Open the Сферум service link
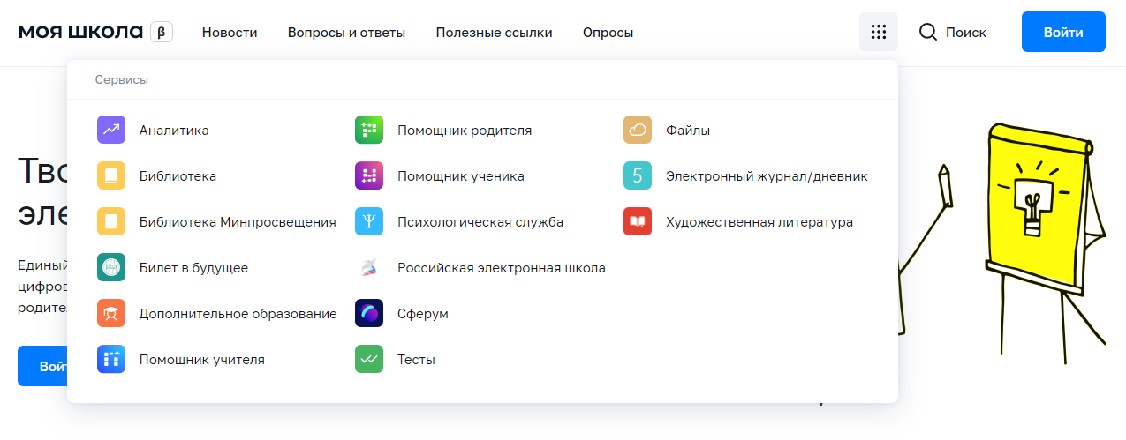1126x440 pixels. coord(423,314)
